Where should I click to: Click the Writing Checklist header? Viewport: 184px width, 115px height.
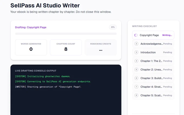tap(144, 26)
